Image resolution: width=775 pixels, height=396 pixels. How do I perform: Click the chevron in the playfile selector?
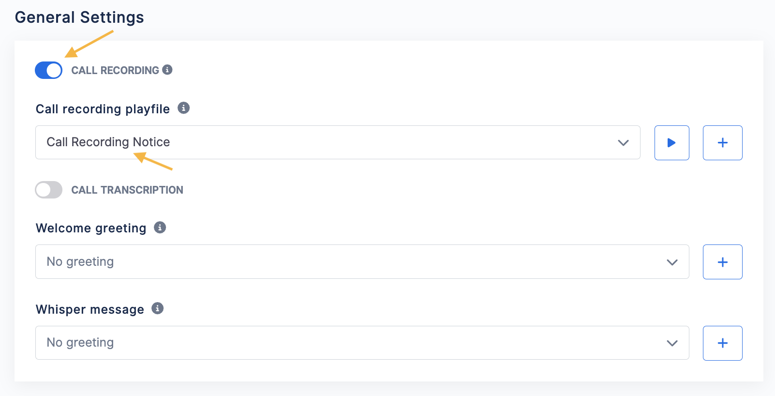coord(624,143)
